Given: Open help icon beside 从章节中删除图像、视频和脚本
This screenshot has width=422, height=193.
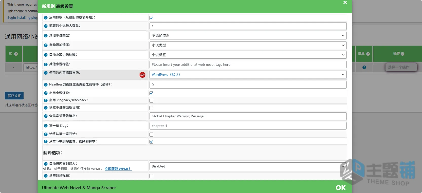Looking at the screenshot, I should pos(46,142).
